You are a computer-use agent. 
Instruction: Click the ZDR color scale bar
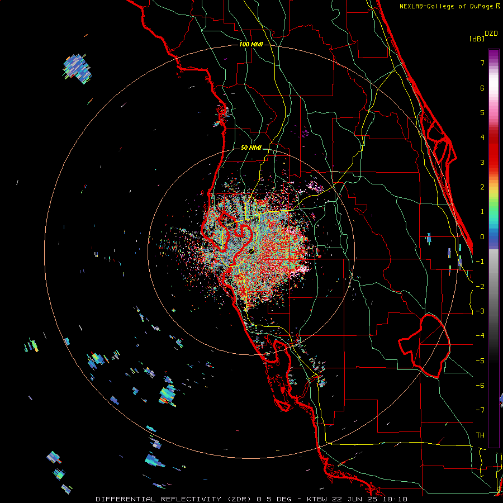[493, 248]
